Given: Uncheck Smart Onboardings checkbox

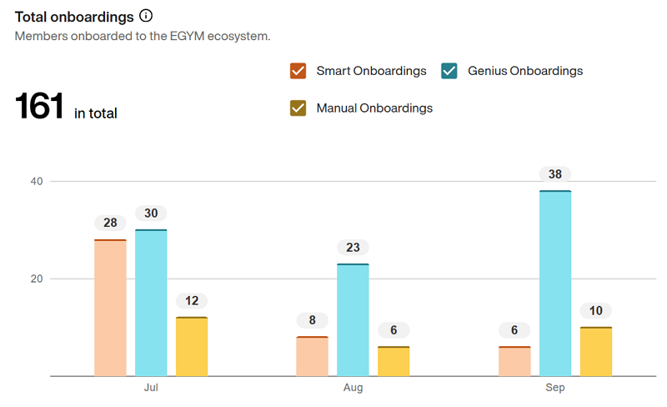Looking at the screenshot, I should click(298, 71).
